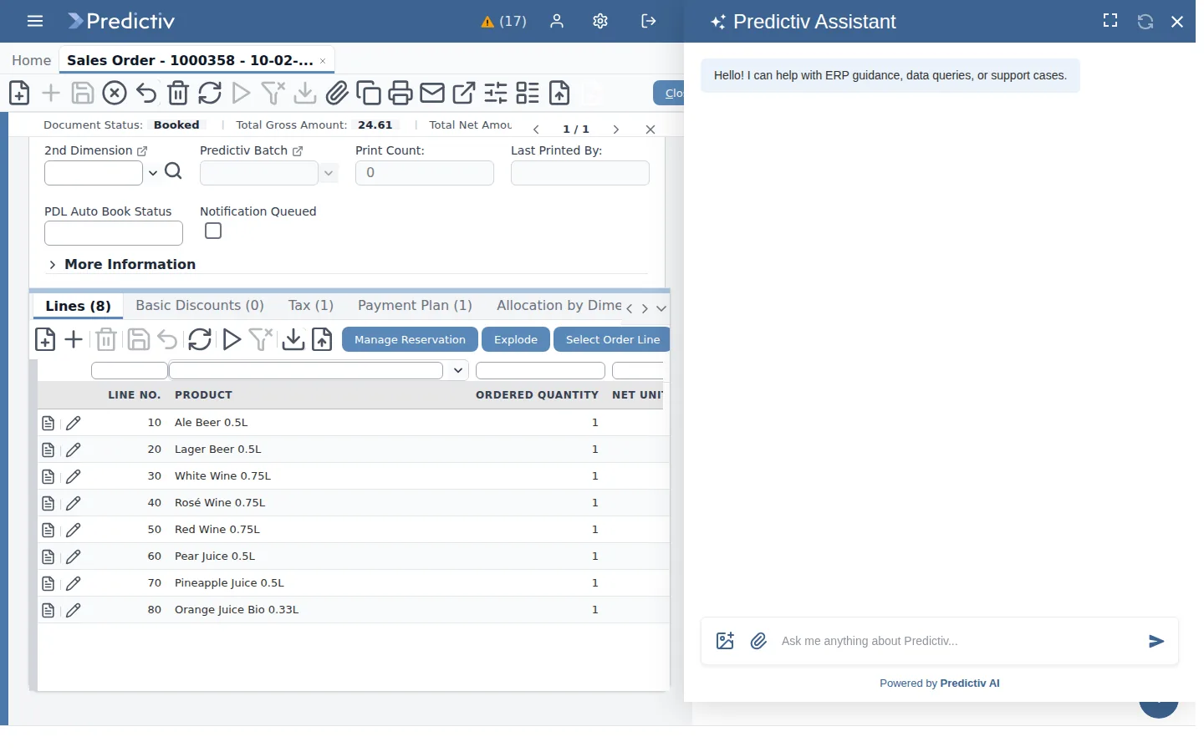Open the Payment Plan (1) tab
This screenshot has height=752, width=1204.
[415, 306]
